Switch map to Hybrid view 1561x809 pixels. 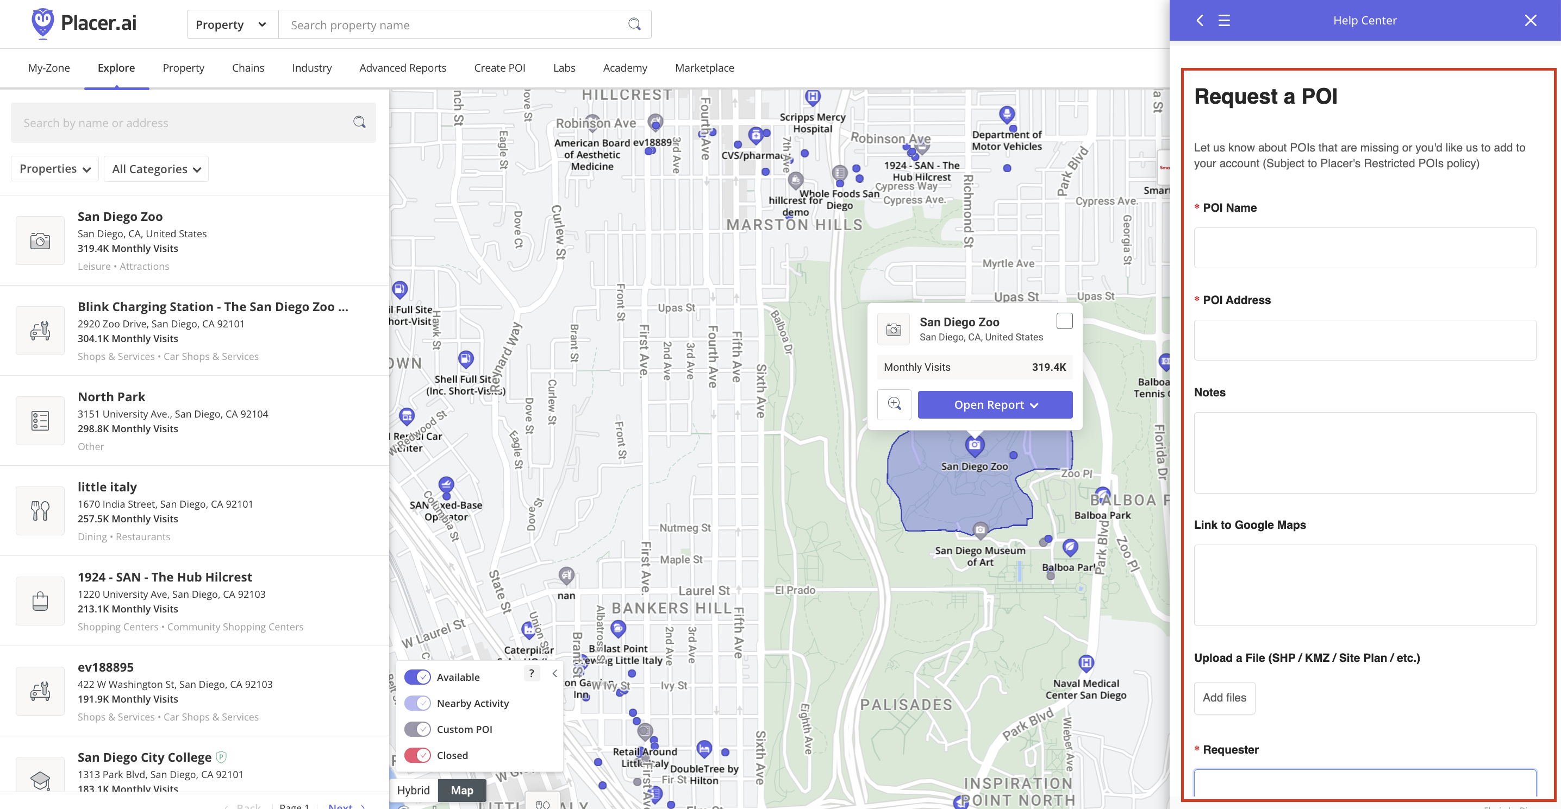[x=413, y=790]
